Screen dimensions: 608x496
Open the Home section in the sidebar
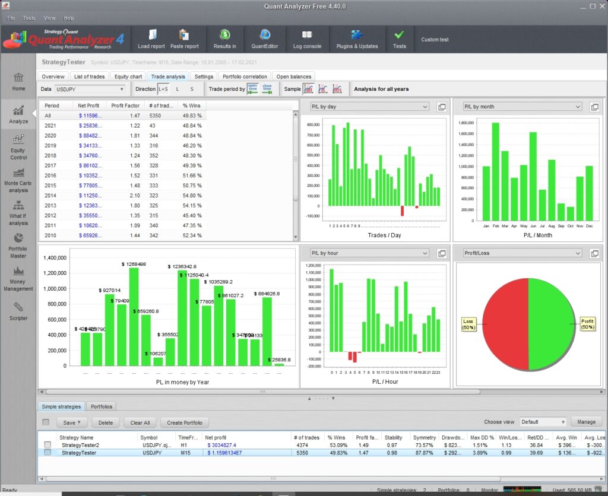(18, 82)
